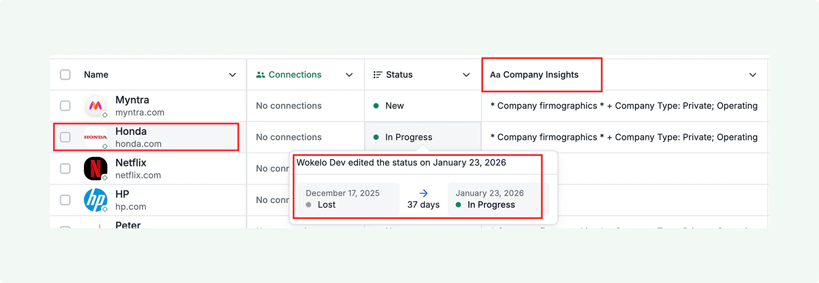Screen dimensions: 819x283
Task: Click the Honda logo icon
Action: pyautogui.click(x=95, y=137)
